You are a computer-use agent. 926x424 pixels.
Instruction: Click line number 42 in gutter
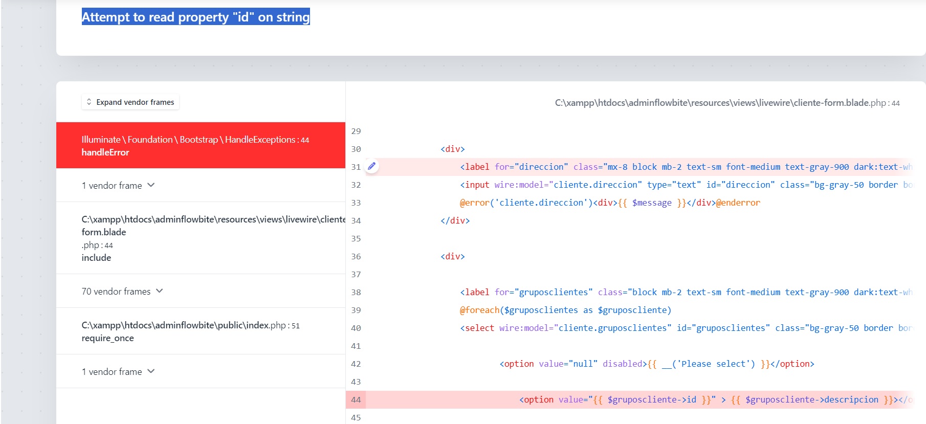click(x=356, y=364)
